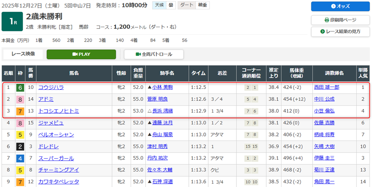
Task: Click the 2歳未勝利 race title
Action: 44,16
